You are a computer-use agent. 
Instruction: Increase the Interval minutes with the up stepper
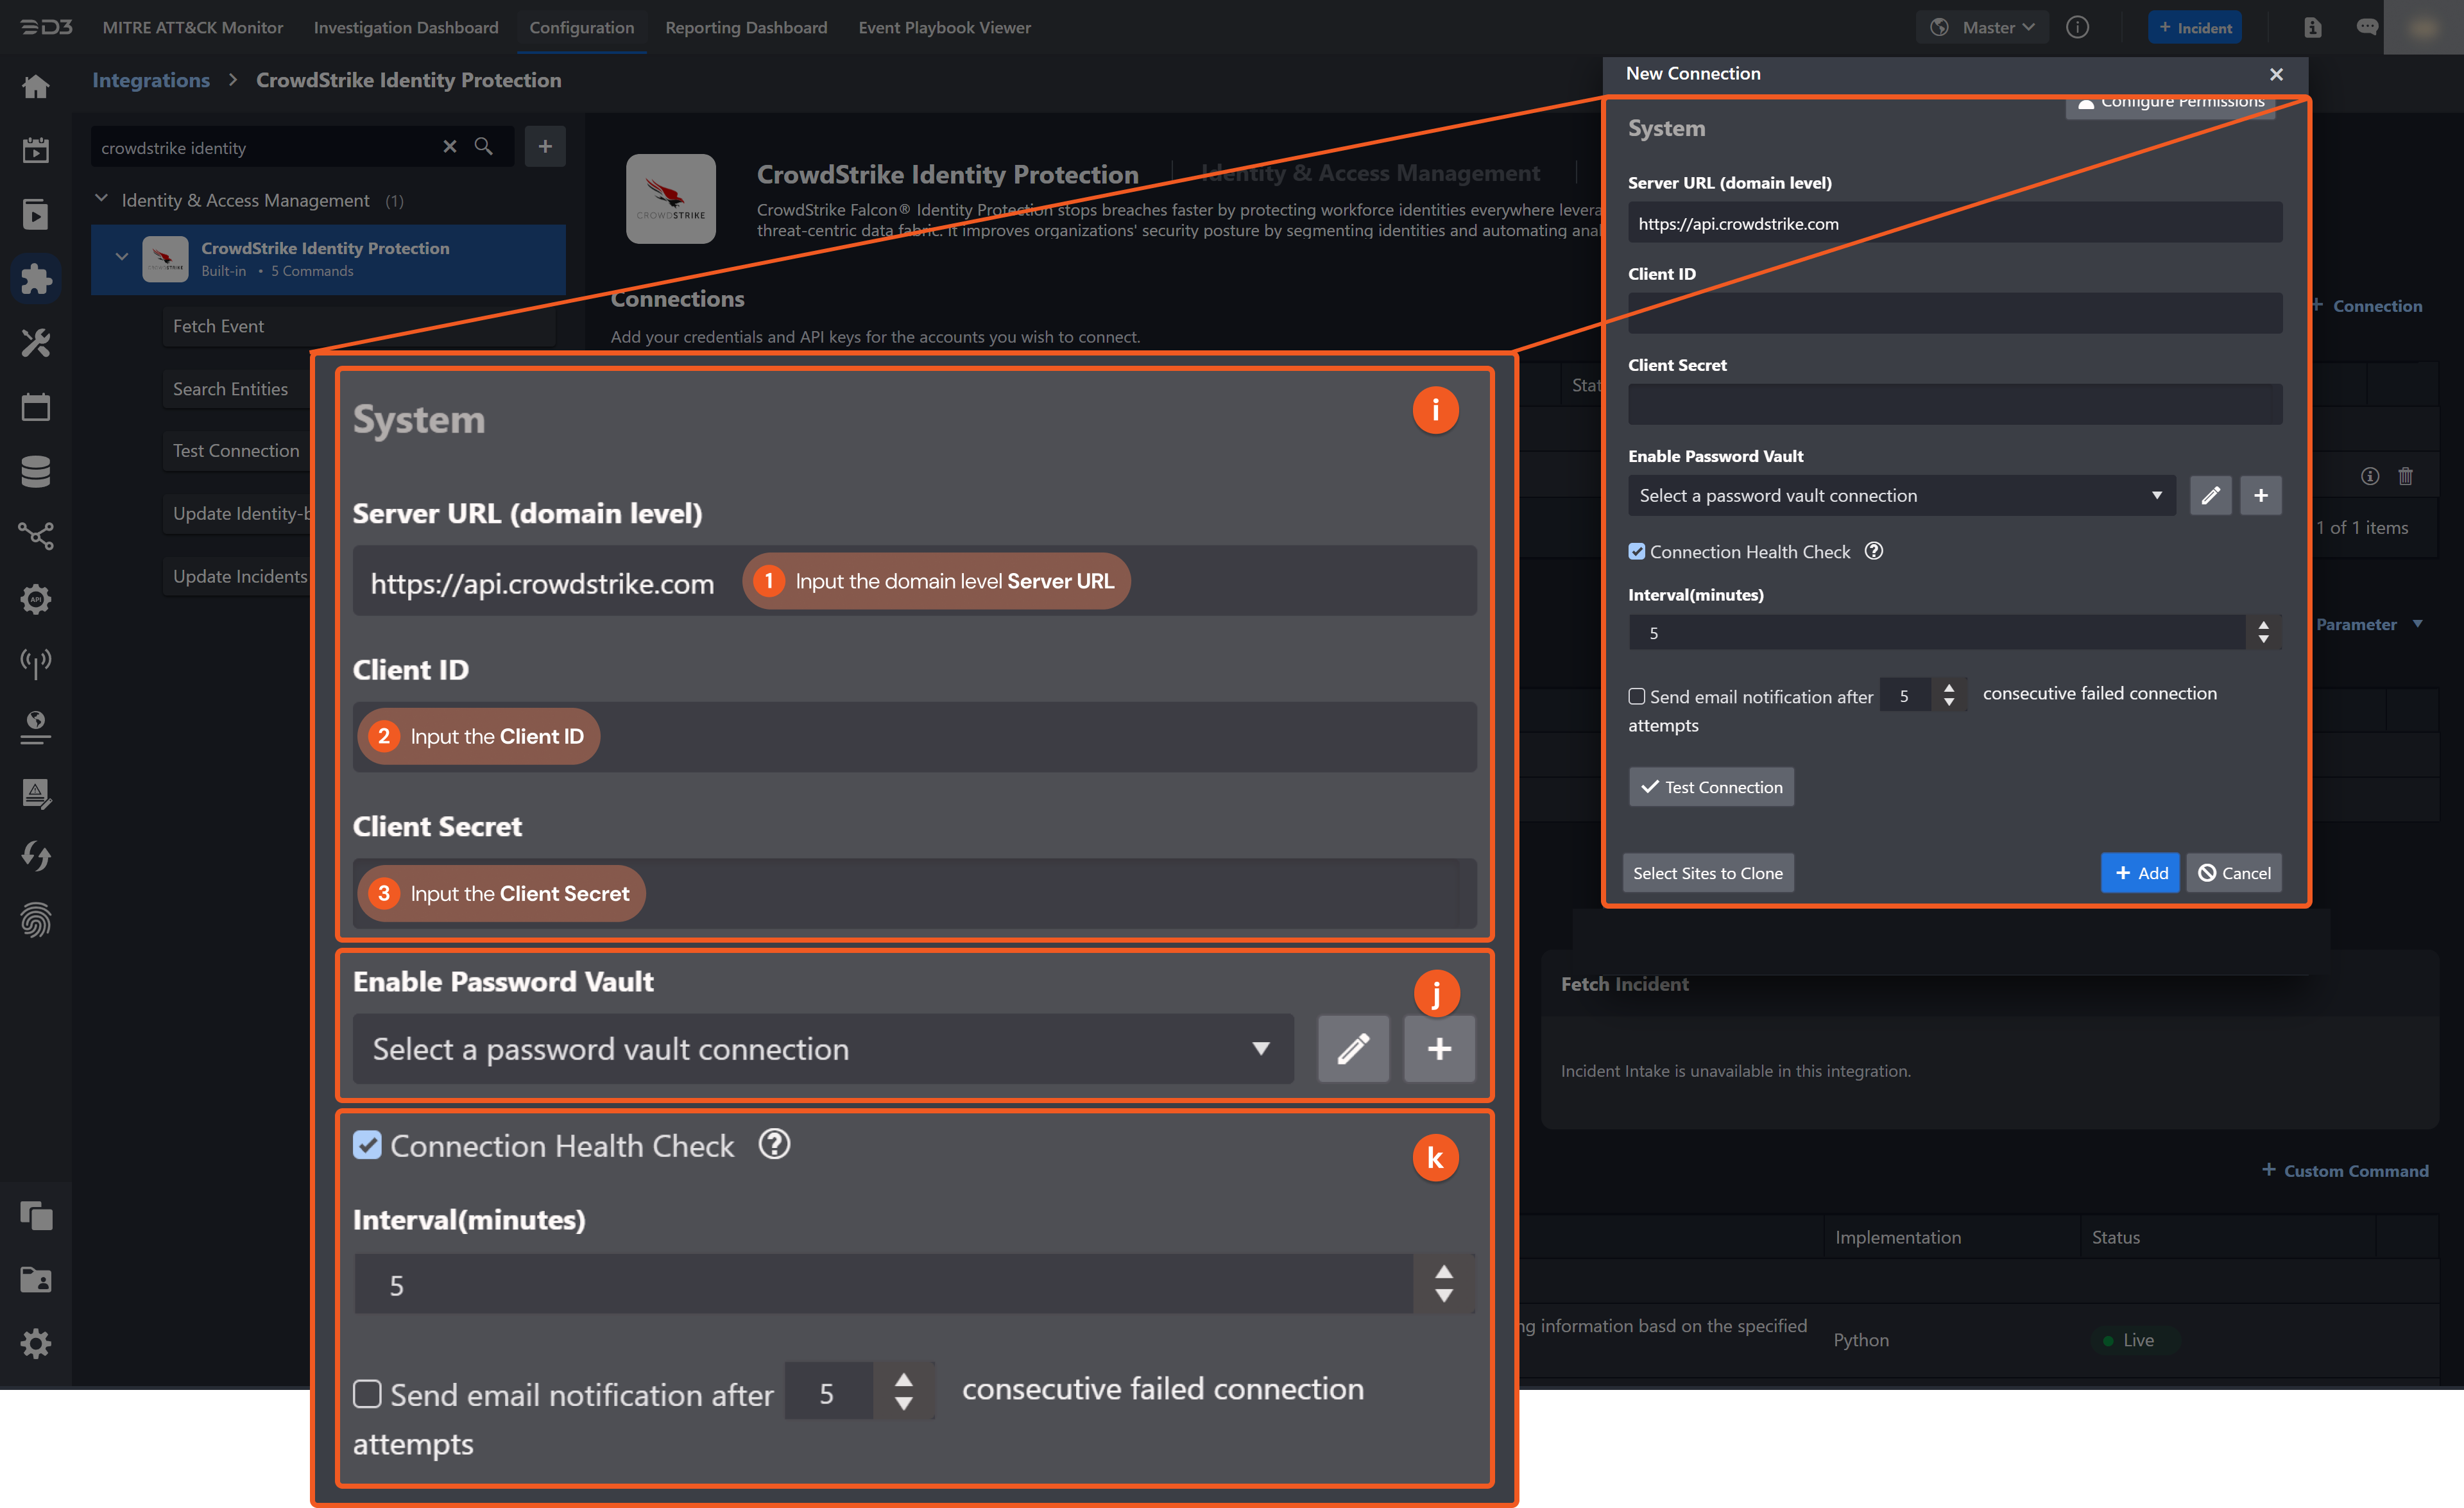click(x=1444, y=1272)
